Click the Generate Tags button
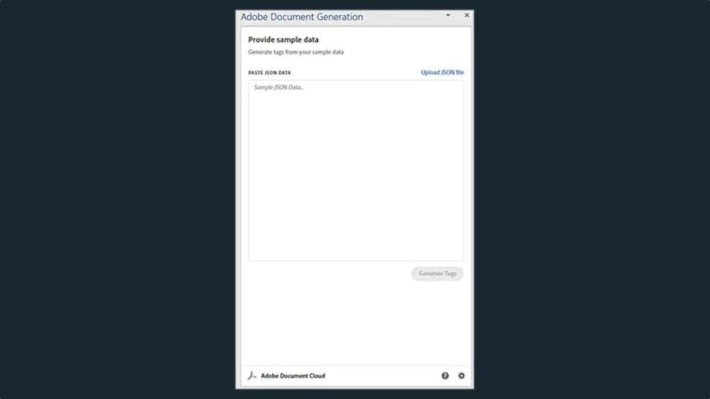 click(x=438, y=274)
